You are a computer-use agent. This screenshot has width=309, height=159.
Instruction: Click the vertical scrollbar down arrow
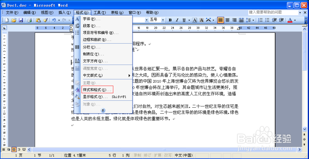tap(305, 129)
